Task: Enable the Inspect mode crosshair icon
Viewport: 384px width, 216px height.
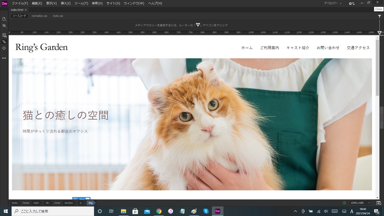Action: coord(4,48)
